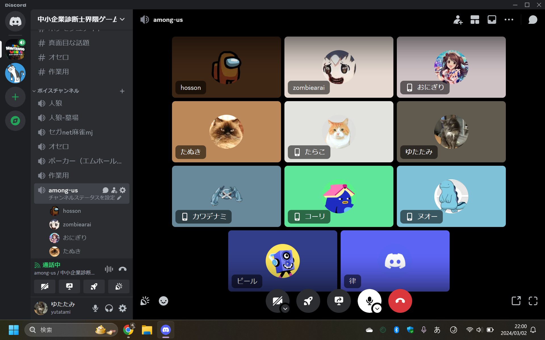Open File Explorer from taskbar
This screenshot has height=340, width=545.
tap(147, 330)
